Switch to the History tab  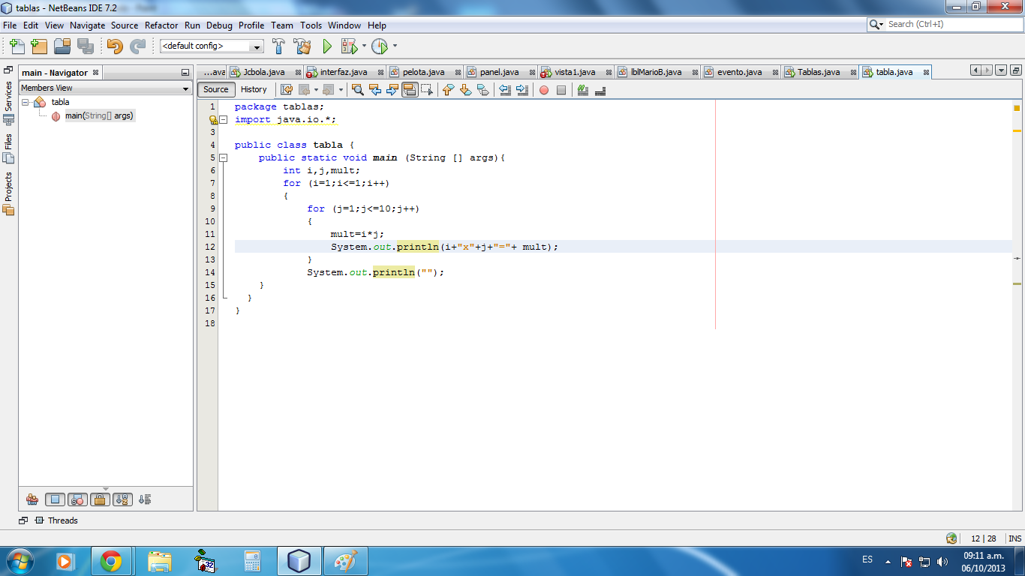click(254, 89)
